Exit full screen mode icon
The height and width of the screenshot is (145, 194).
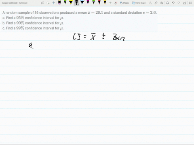pyautogui.click(x=190, y=3)
